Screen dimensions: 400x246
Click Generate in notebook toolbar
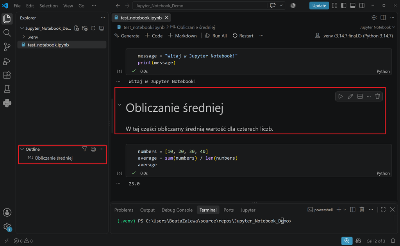click(x=127, y=36)
